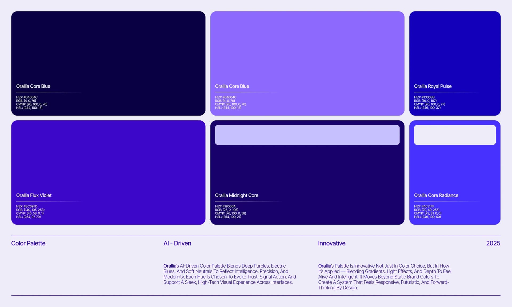
Task: Select the Orallia Core Blue dark swatch
Action: (107, 48)
